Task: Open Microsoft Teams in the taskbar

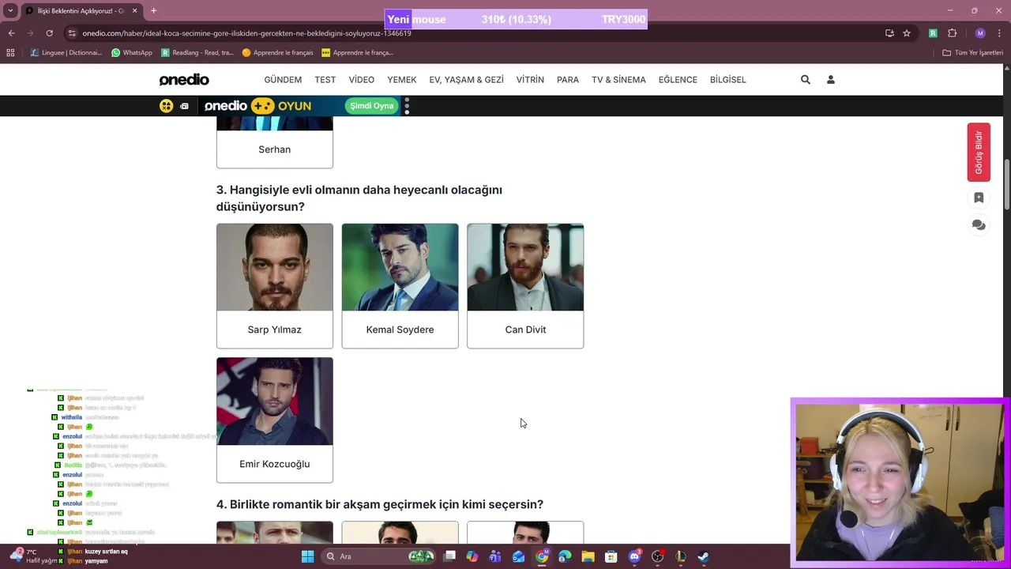Action: pos(495,556)
